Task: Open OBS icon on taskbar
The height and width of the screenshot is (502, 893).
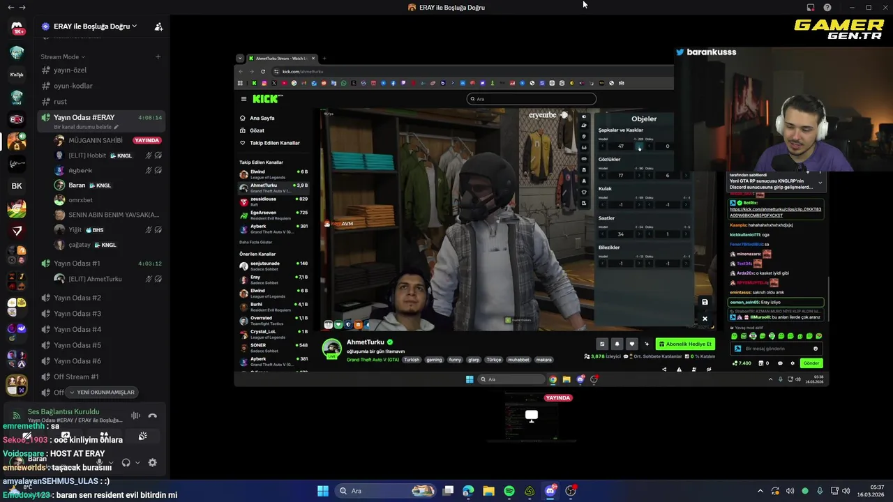Action: pyautogui.click(x=571, y=491)
